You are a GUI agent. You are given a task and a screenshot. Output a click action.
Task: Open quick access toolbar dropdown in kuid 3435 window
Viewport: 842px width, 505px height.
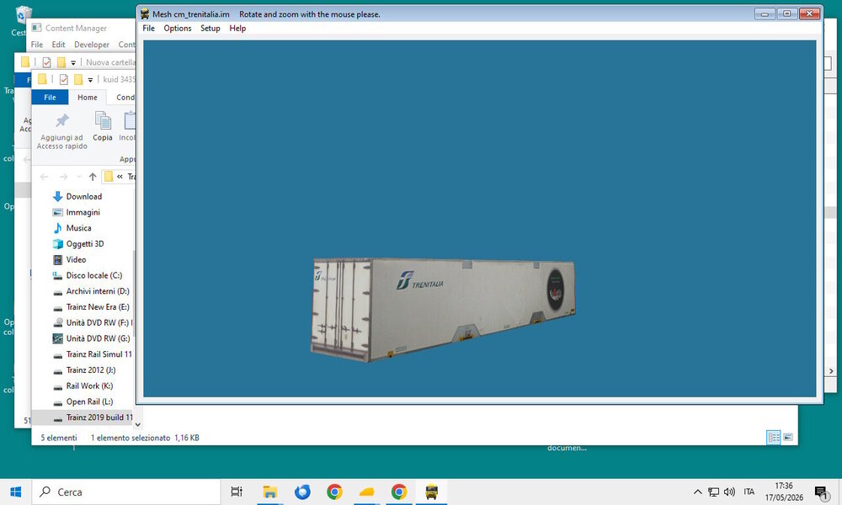pyautogui.click(x=90, y=80)
